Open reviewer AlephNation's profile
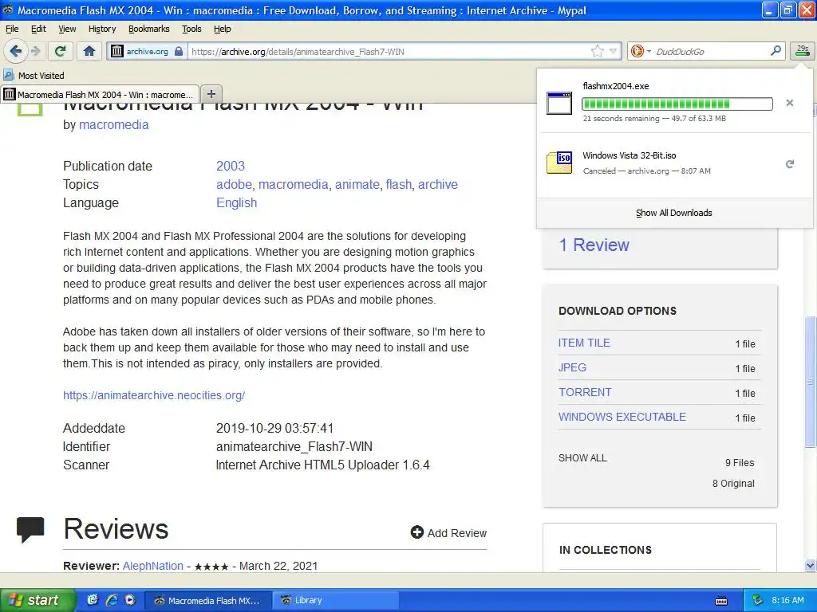The height and width of the screenshot is (612, 817). pos(152,567)
